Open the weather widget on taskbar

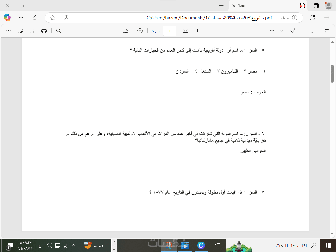coord(93,245)
